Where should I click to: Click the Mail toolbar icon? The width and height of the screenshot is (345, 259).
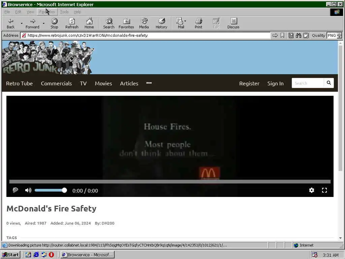[181, 23]
